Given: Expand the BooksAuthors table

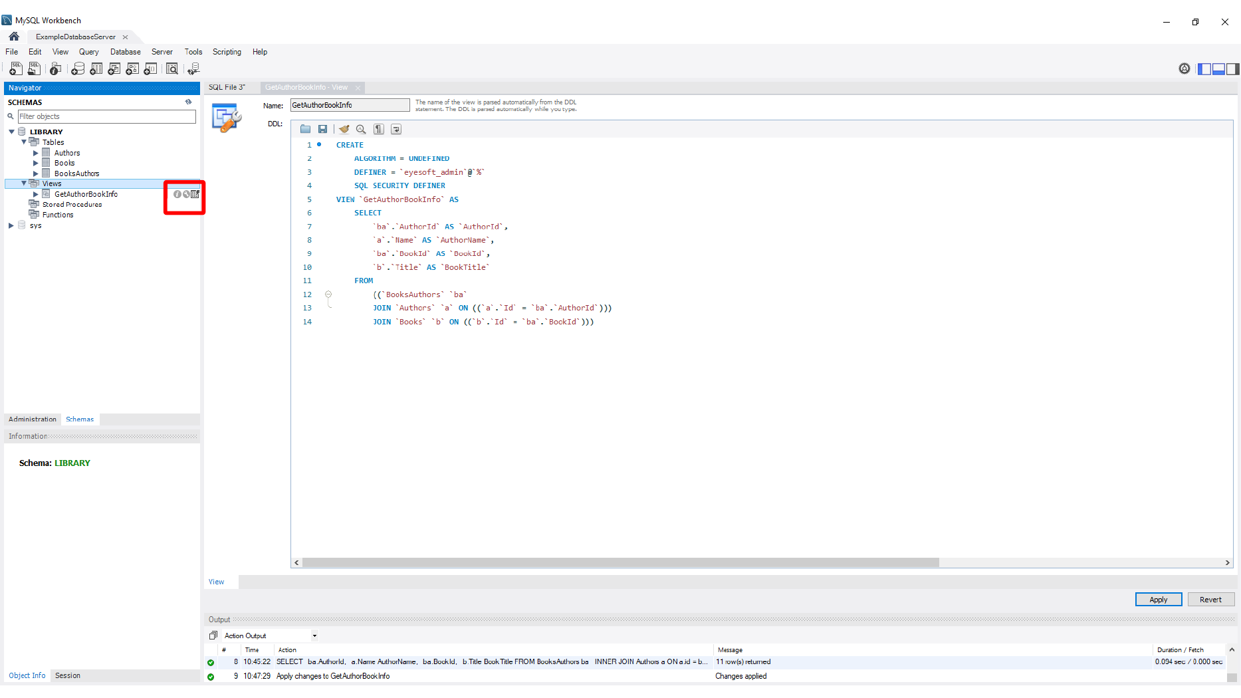Looking at the screenshot, I should click(x=36, y=174).
